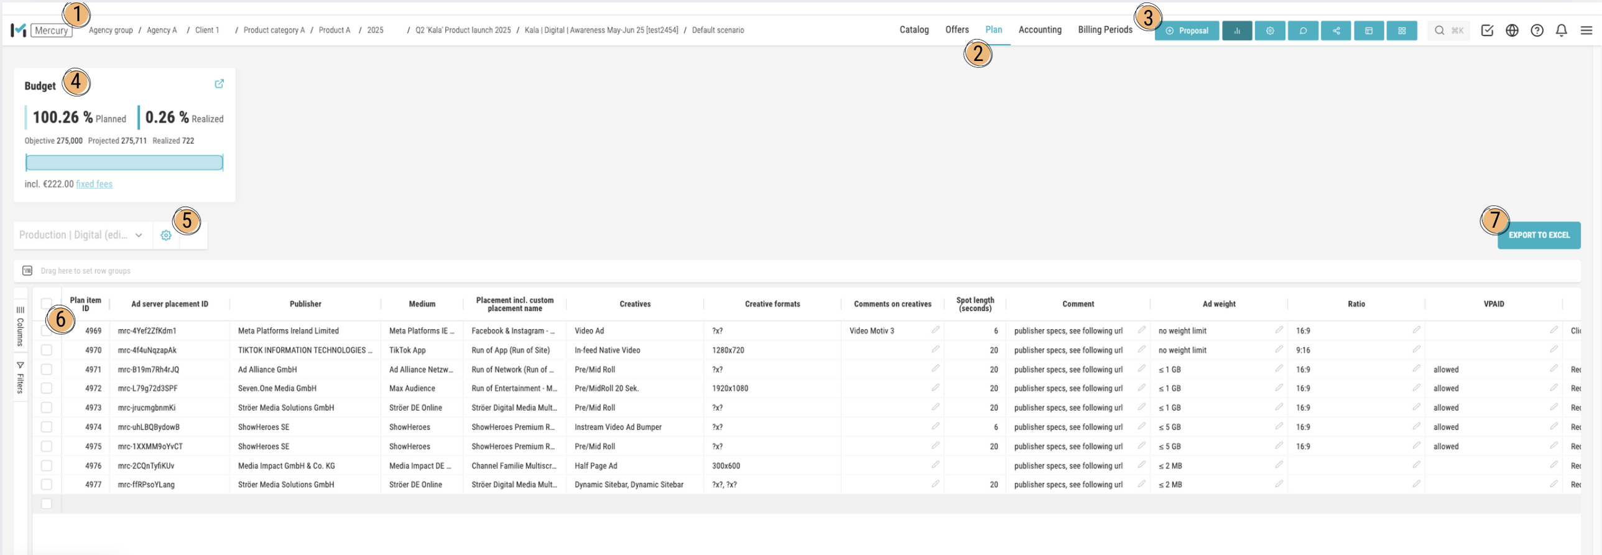This screenshot has width=1602, height=555.
Task: Open the Mercury workspace selector
Action: coord(51,30)
